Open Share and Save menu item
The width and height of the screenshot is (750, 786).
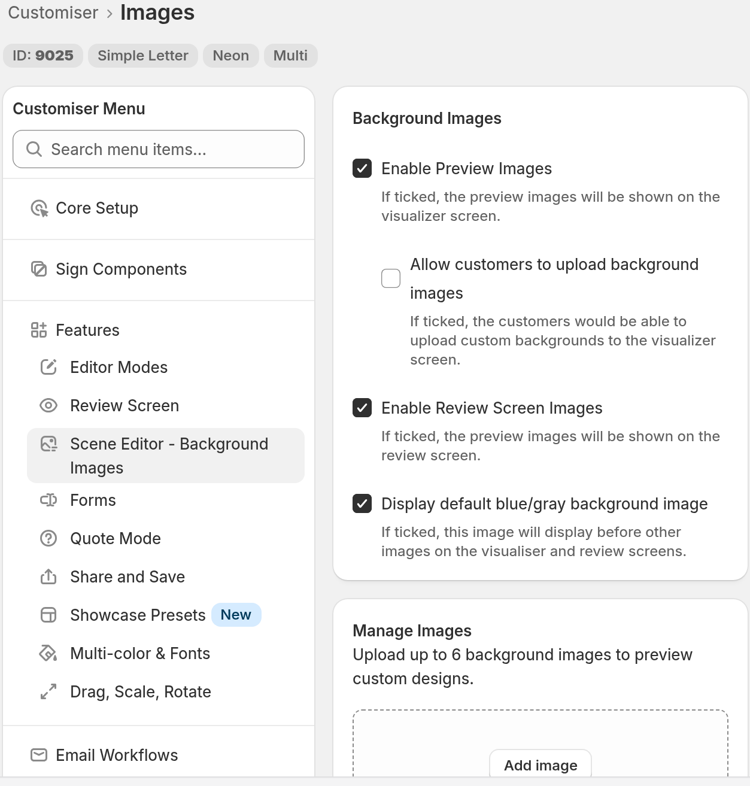tap(166, 576)
